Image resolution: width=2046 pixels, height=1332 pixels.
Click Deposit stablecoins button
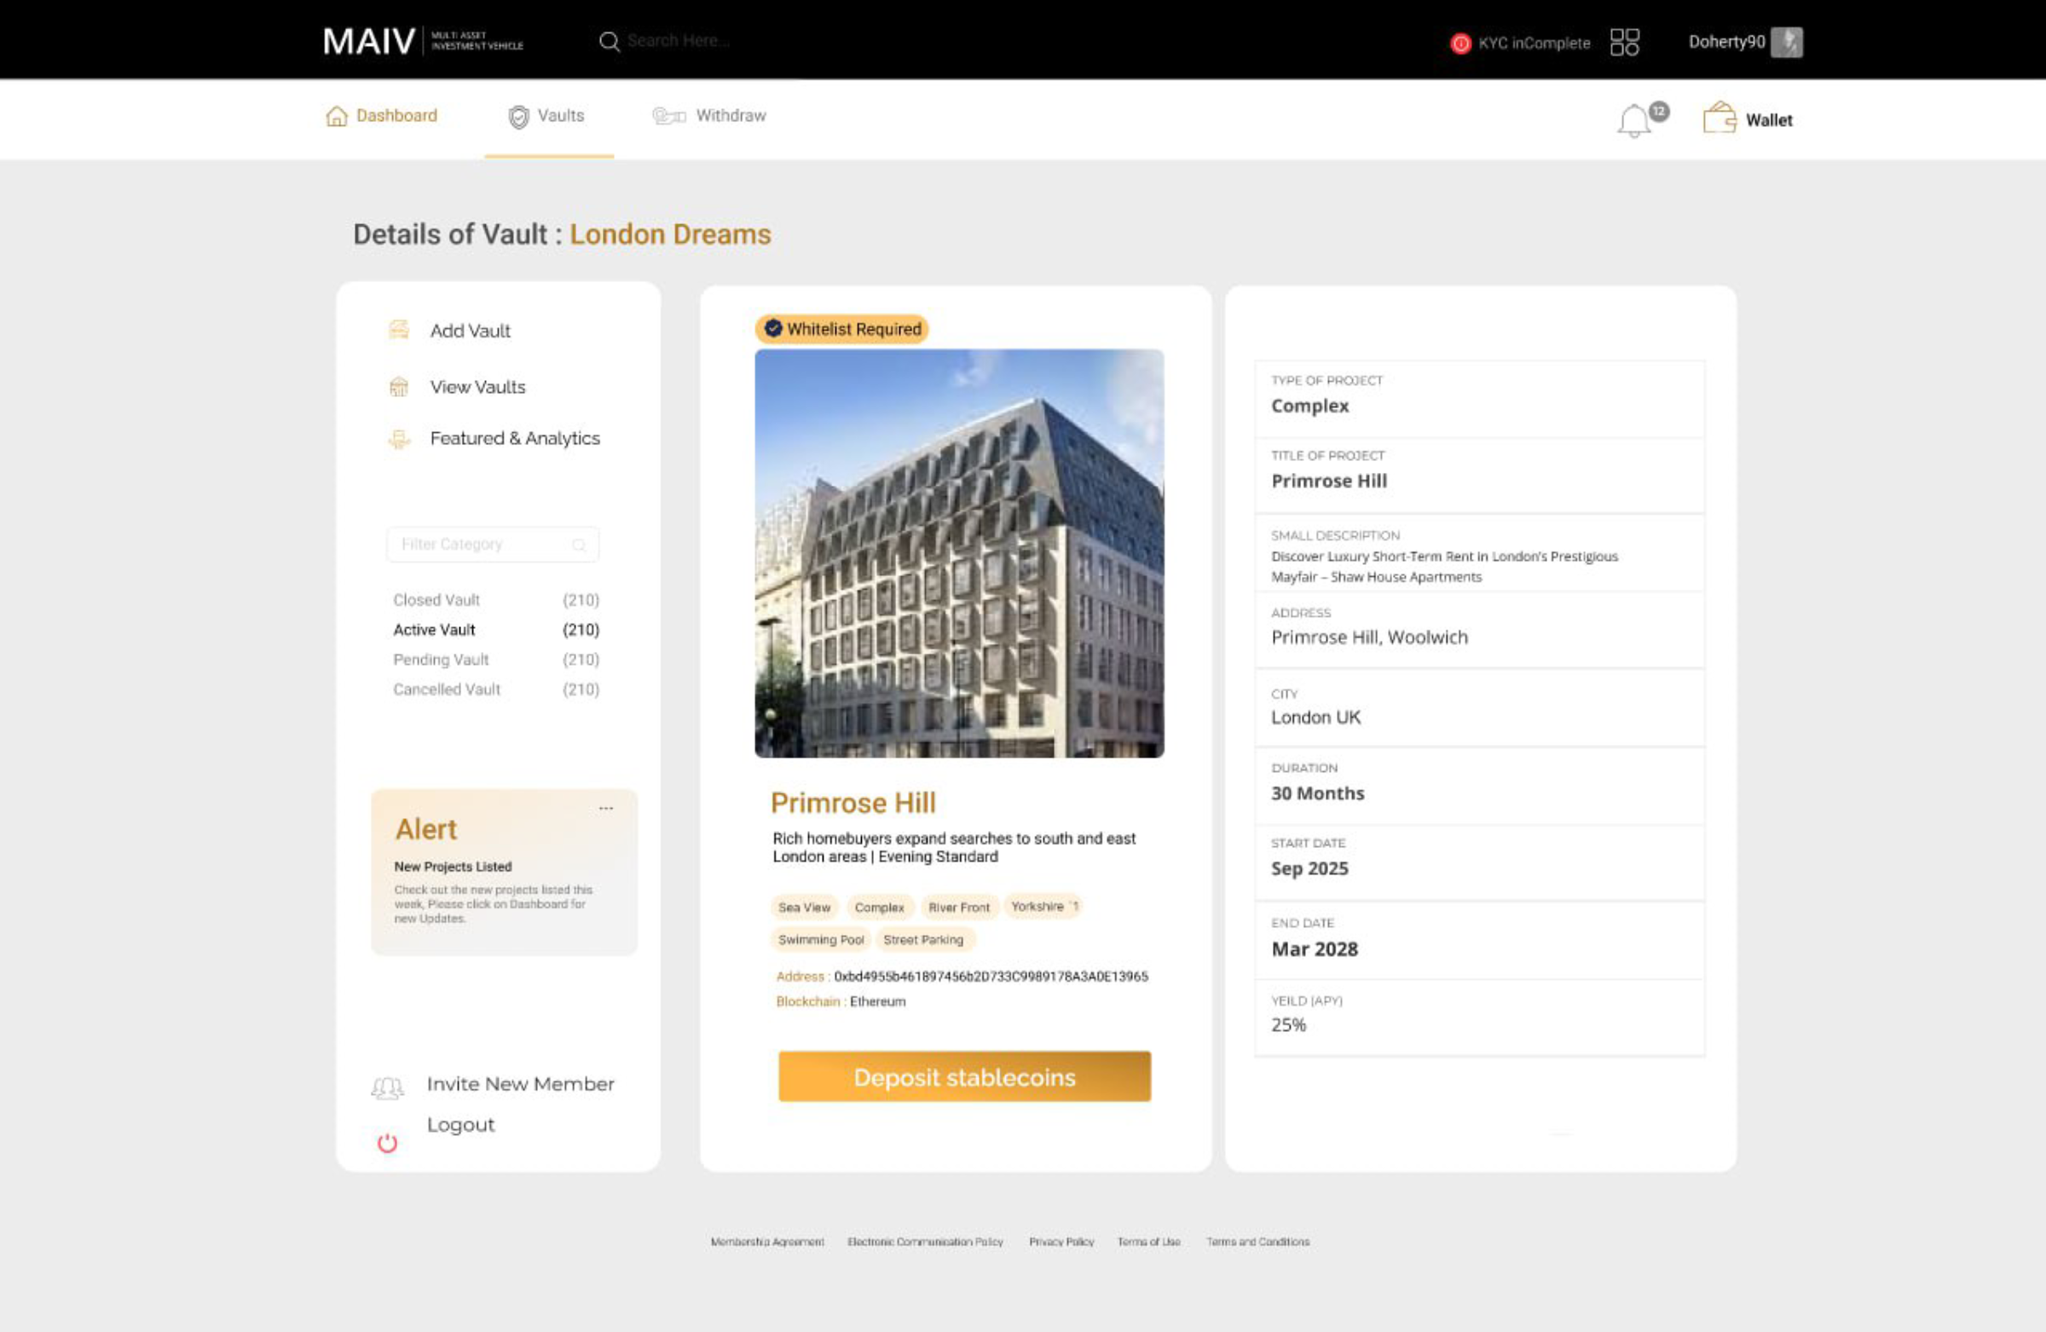(x=963, y=1077)
